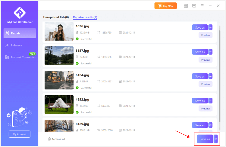Click the file size icon next to 67.14KB
The image size is (226, 147).
coord(77,57)
